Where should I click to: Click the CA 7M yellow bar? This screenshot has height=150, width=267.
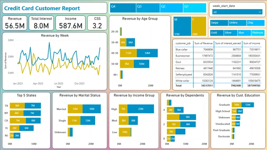[x=18, y=120]
